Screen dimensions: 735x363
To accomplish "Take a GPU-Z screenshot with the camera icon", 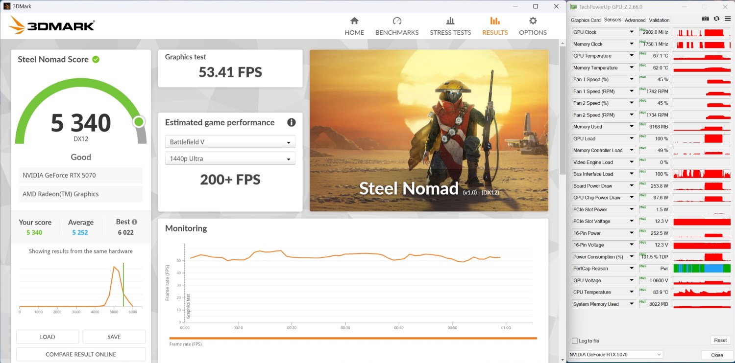I will tap(705, 19).
